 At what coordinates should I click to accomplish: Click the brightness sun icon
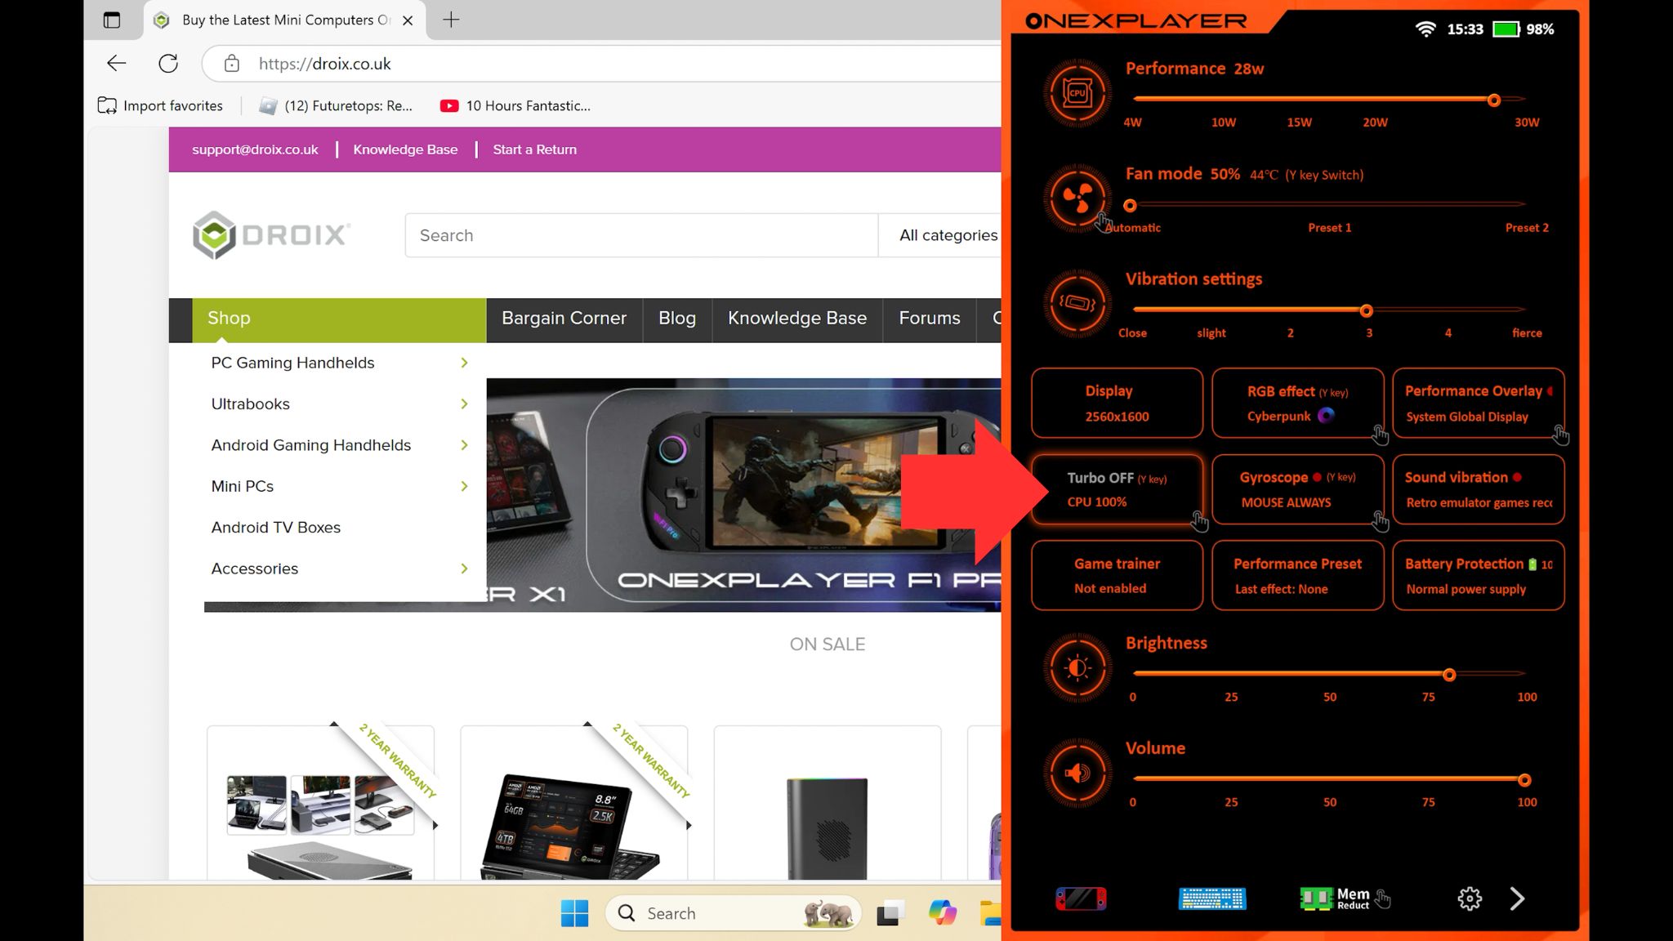tap(1077, 668)
